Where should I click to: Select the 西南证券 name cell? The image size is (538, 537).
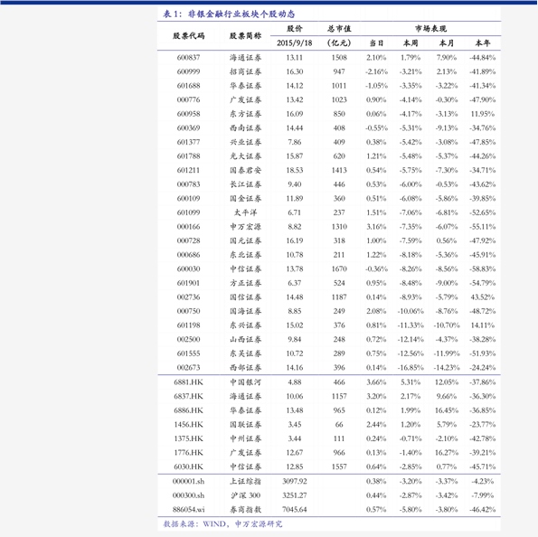tap(245, 128)
